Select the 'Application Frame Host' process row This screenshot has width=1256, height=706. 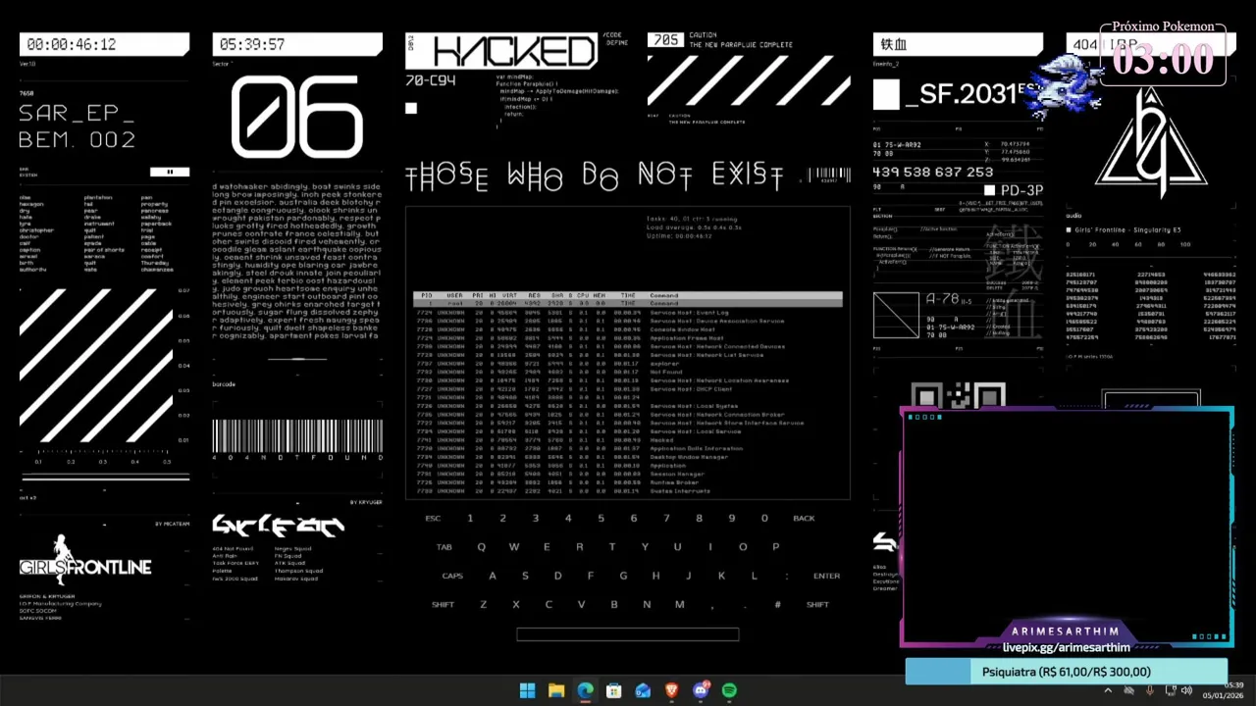[x=628, y=338]
